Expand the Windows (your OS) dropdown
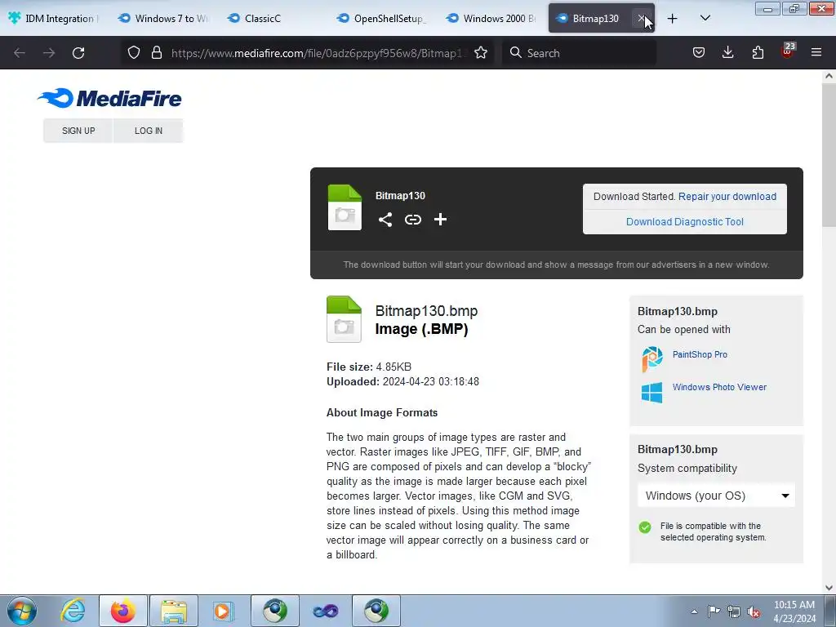This screenshot has height=627, width=836. (x=716, y=496)
